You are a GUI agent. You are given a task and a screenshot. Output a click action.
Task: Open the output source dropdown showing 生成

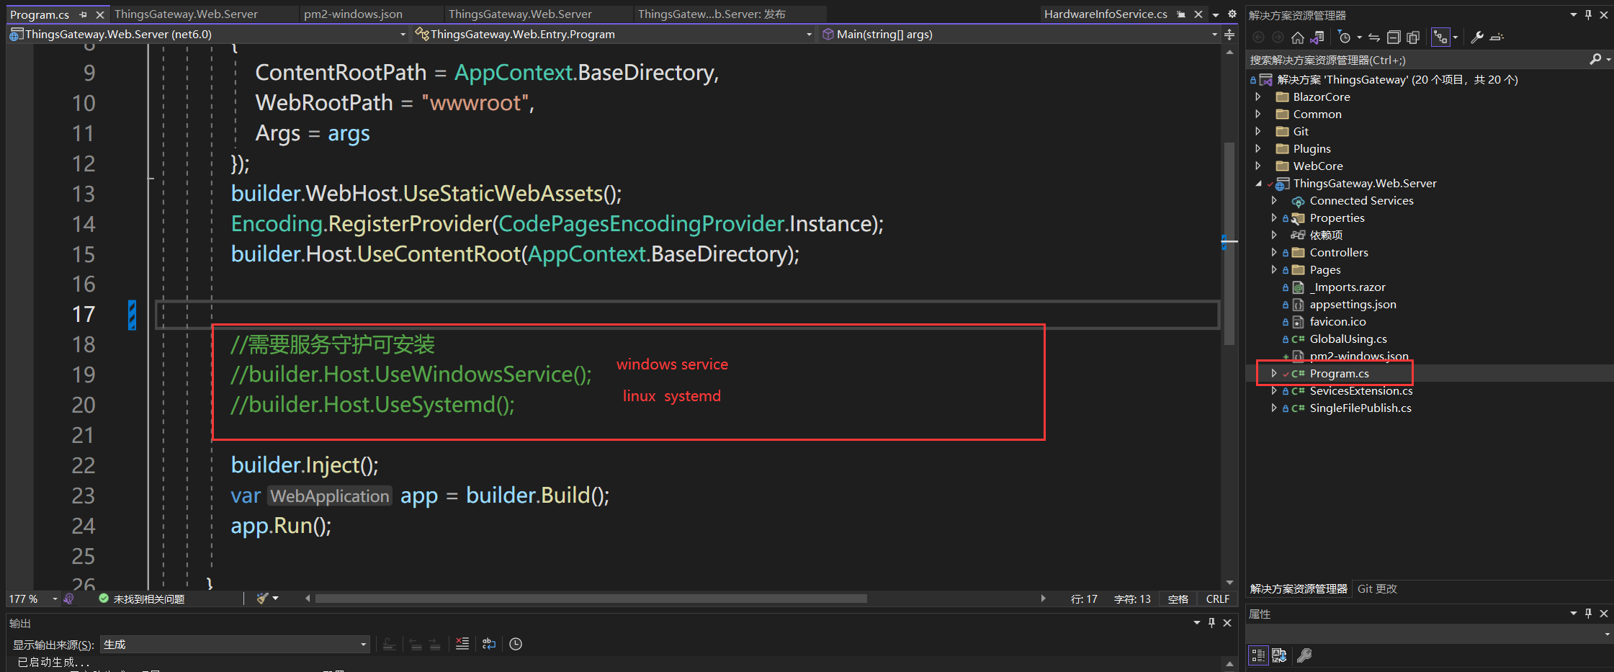tap(235, 645)
